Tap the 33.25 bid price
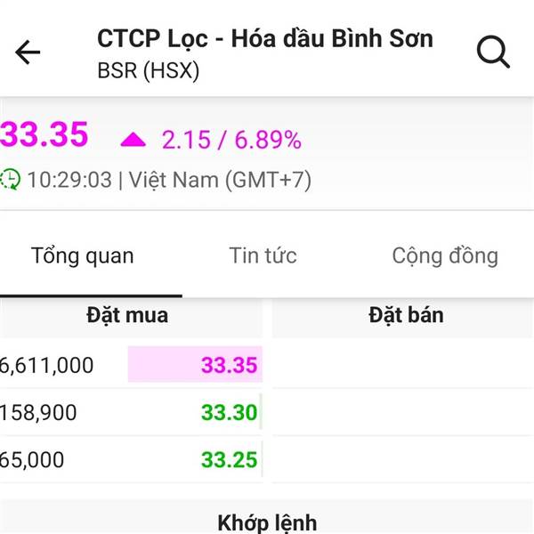Viewport: 534px width, 534px height. [228, 460]
